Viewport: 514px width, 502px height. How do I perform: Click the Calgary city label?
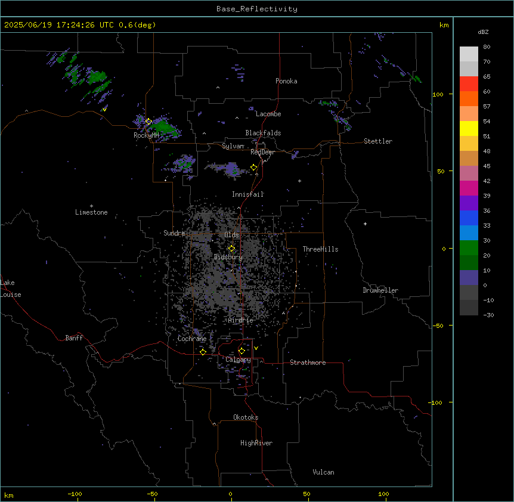(238, 360)
